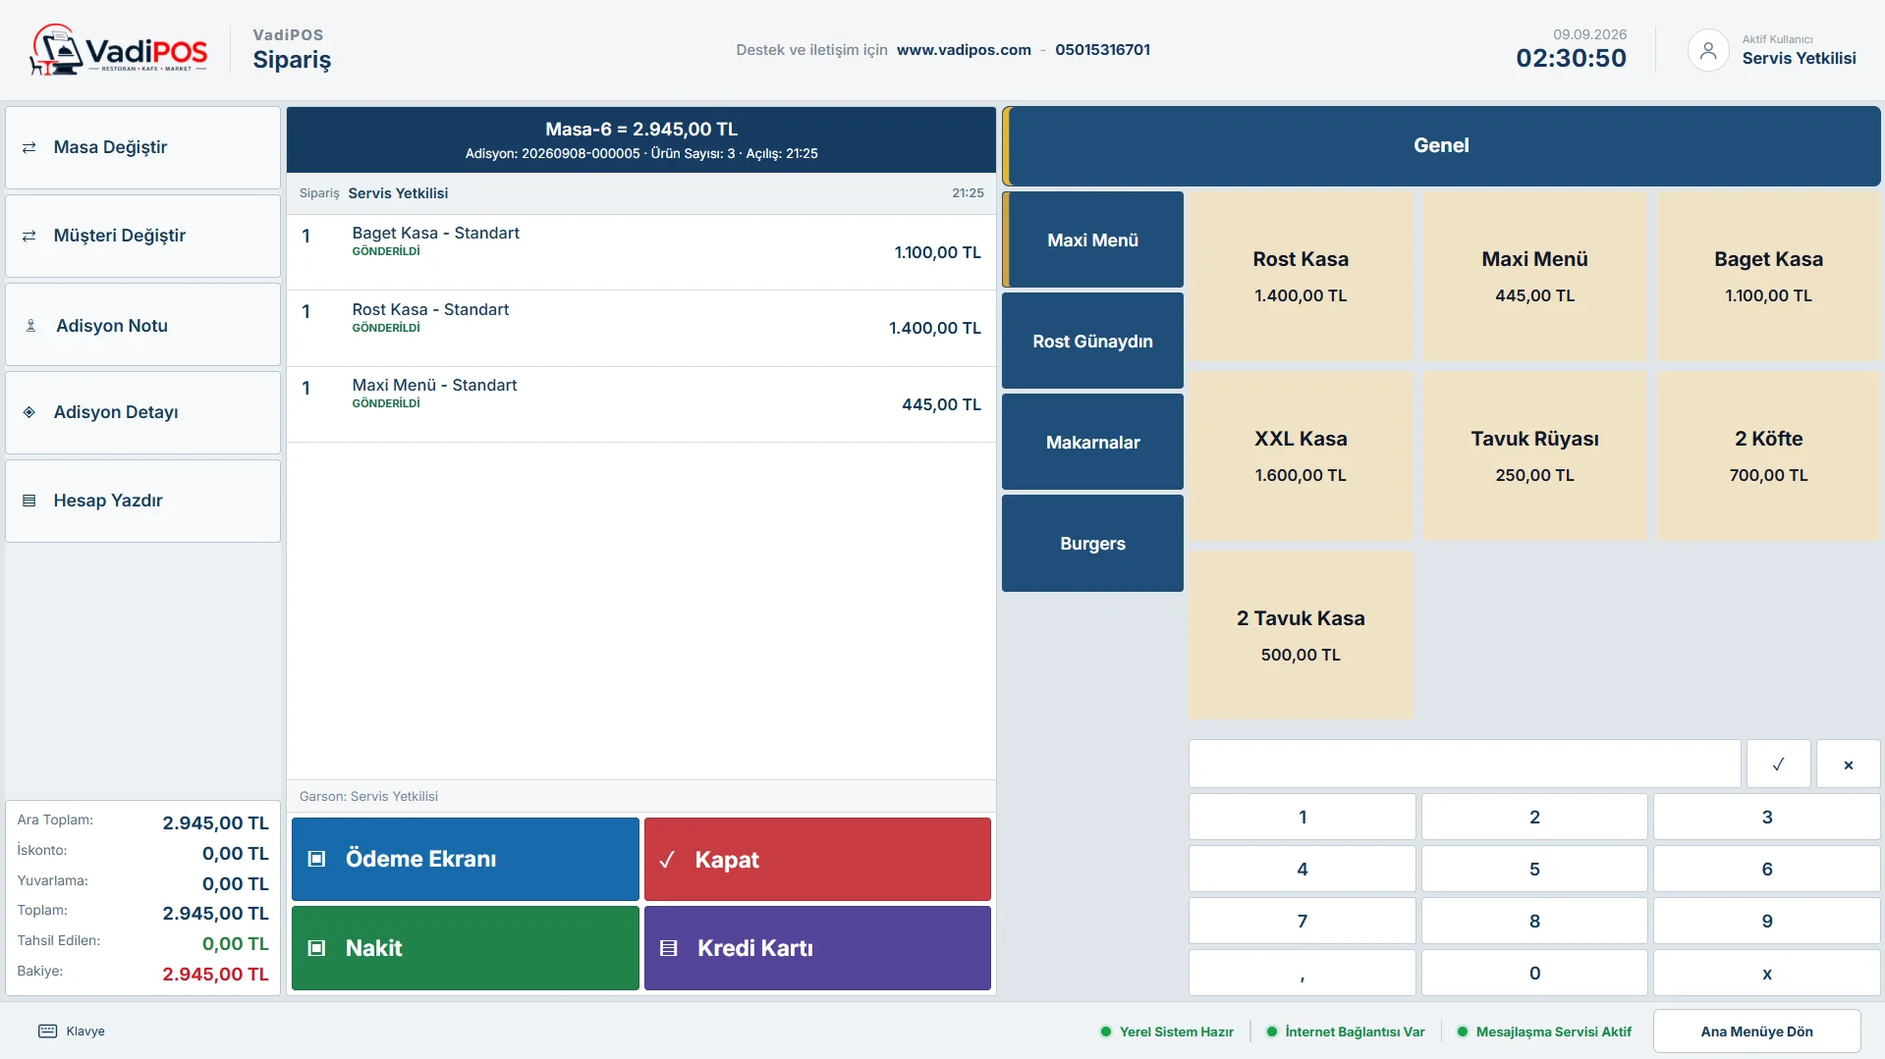Pay with Kredi Kartı button

pos(817,948)
